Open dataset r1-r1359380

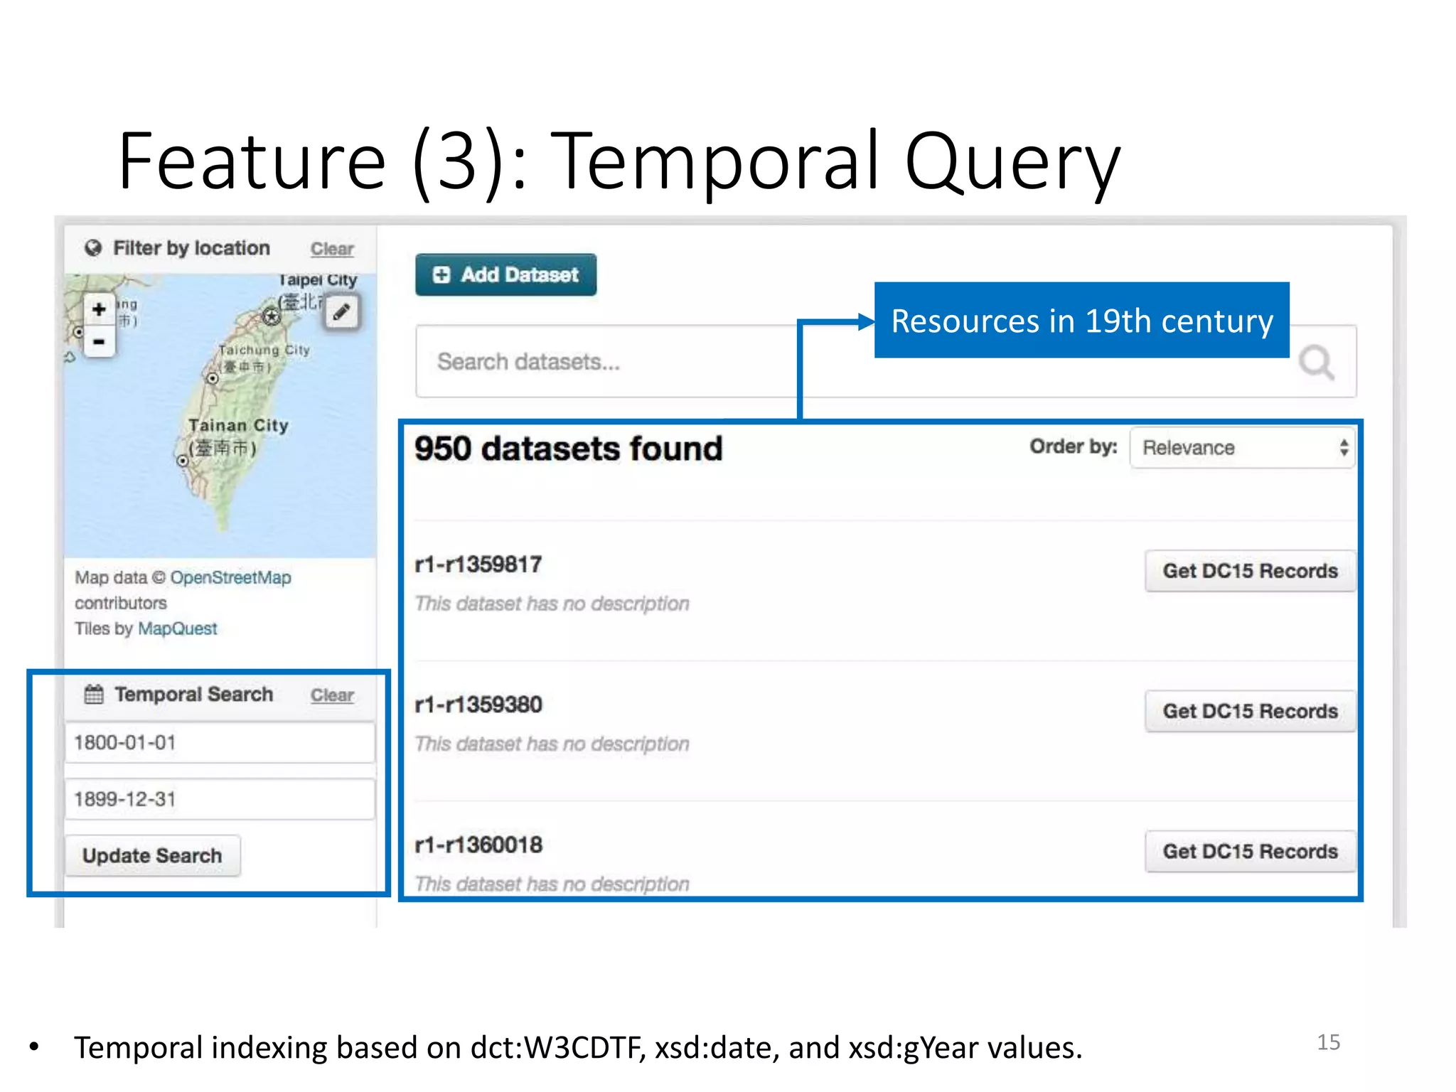click(478, 705)
